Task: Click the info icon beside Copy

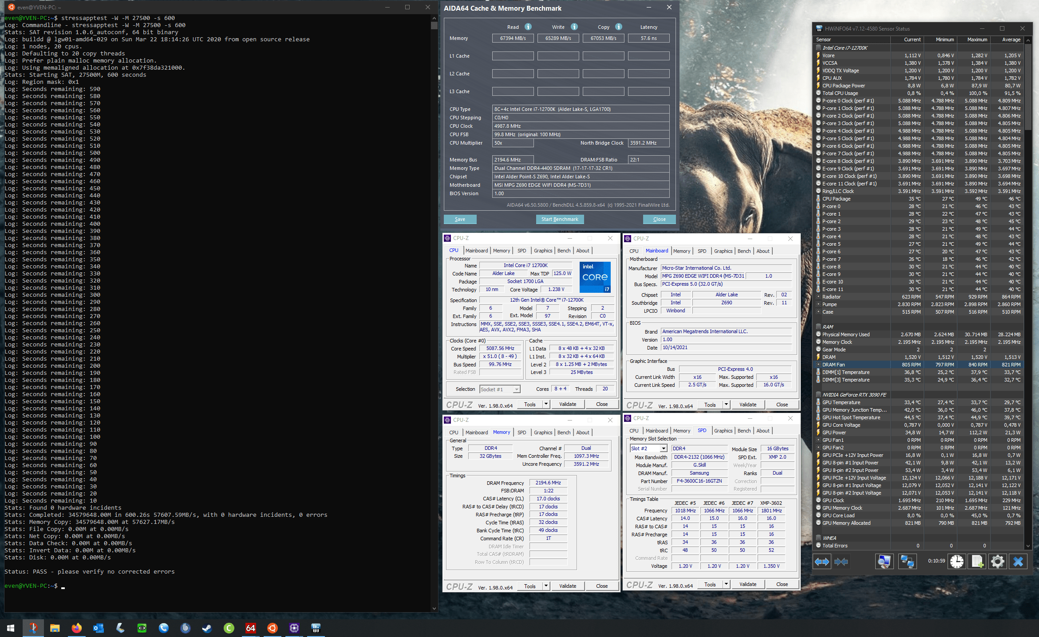Action: pos(619,27)
